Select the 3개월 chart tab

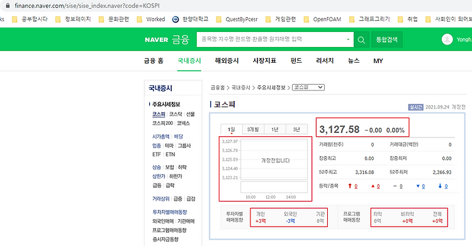pyautogui.click(x=253, y=129)
